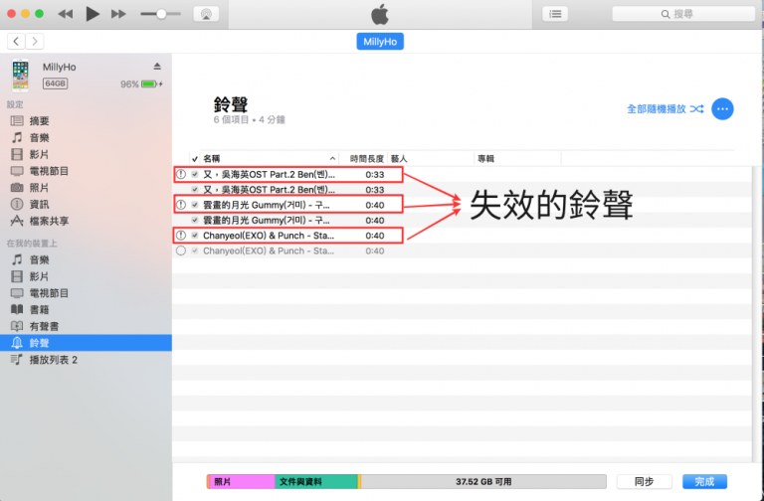This screenshot has width=764, height=501.
Task: Open the AirPlay output selector
Action: (x=205, y=14)
